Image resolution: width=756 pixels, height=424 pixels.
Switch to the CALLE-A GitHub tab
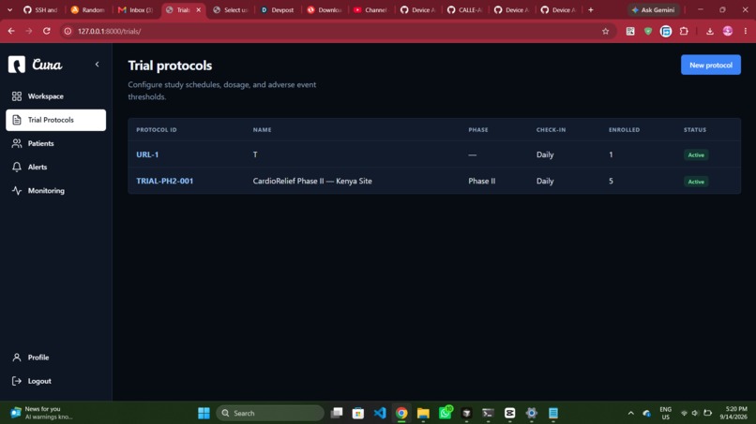(465, 10)
